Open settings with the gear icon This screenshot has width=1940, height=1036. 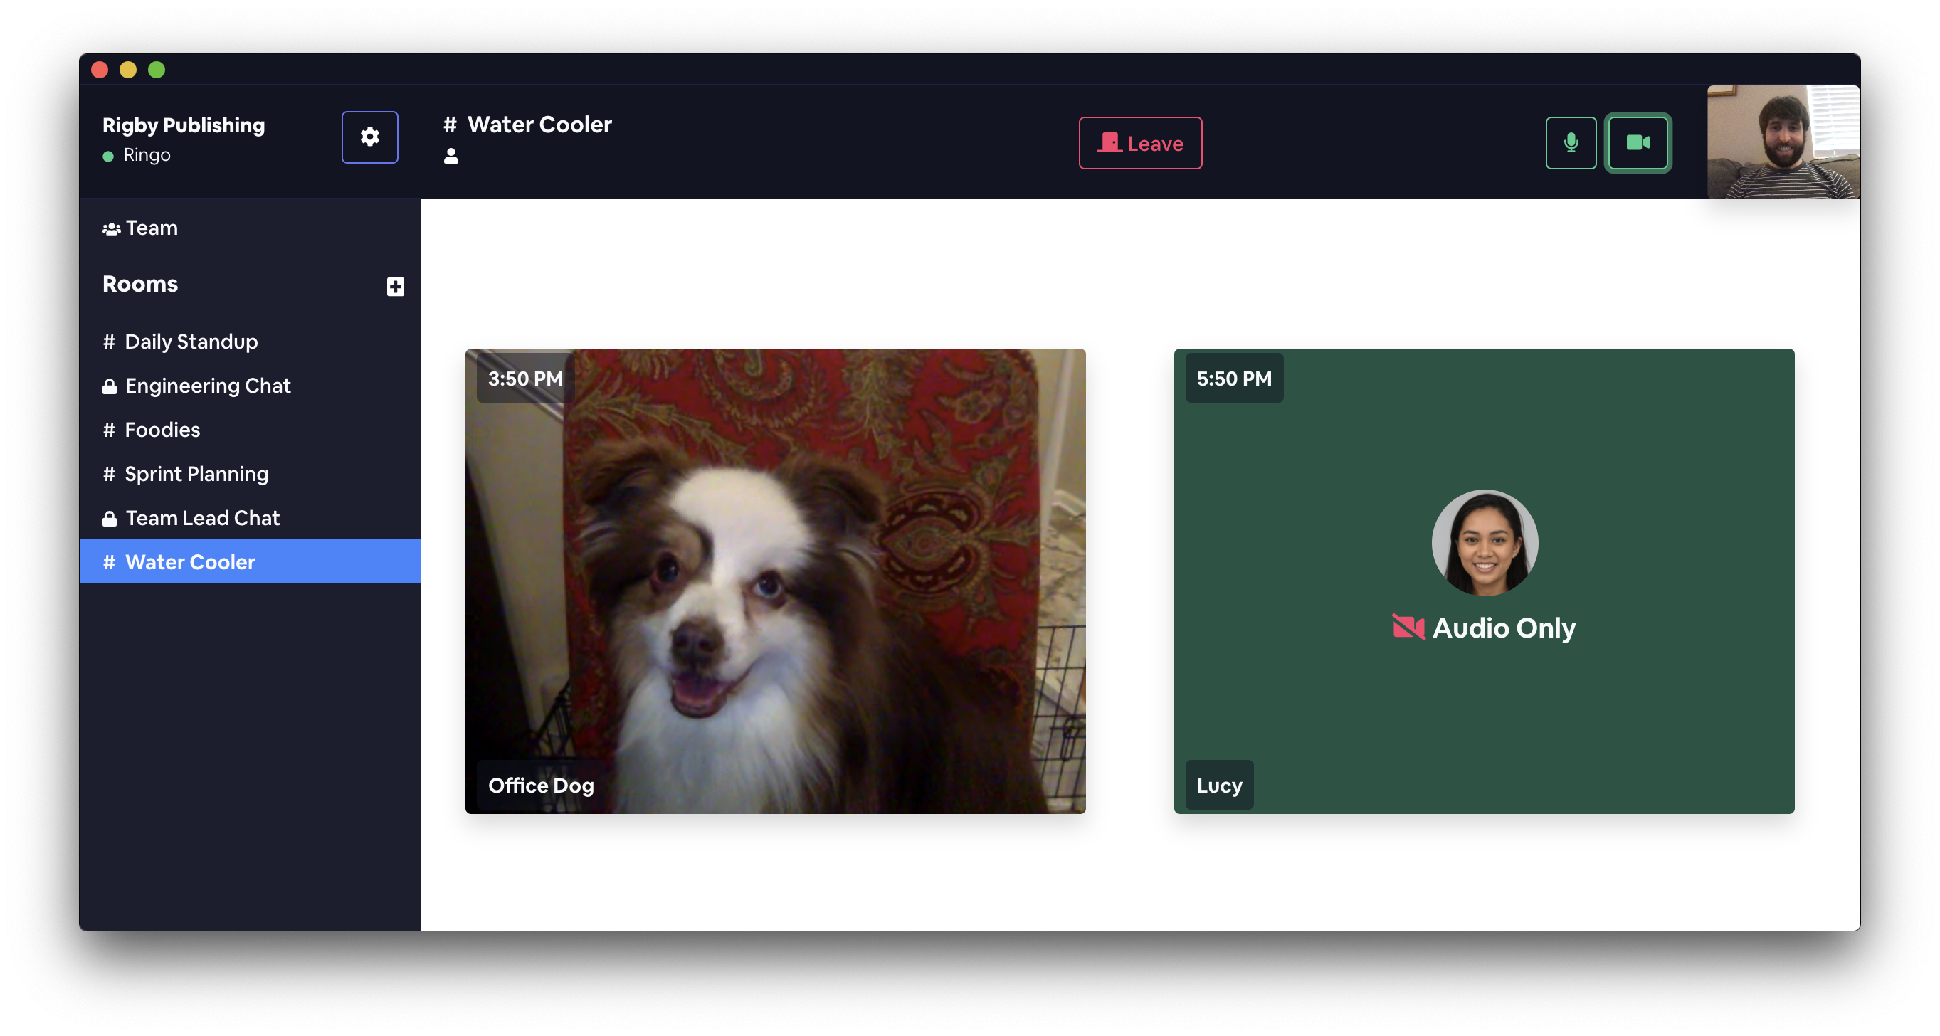[370, 137]
